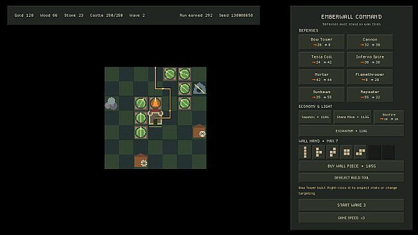418x235 pixels.
Task: Click the Gold 128 counter
Action: tap(24, 15)
